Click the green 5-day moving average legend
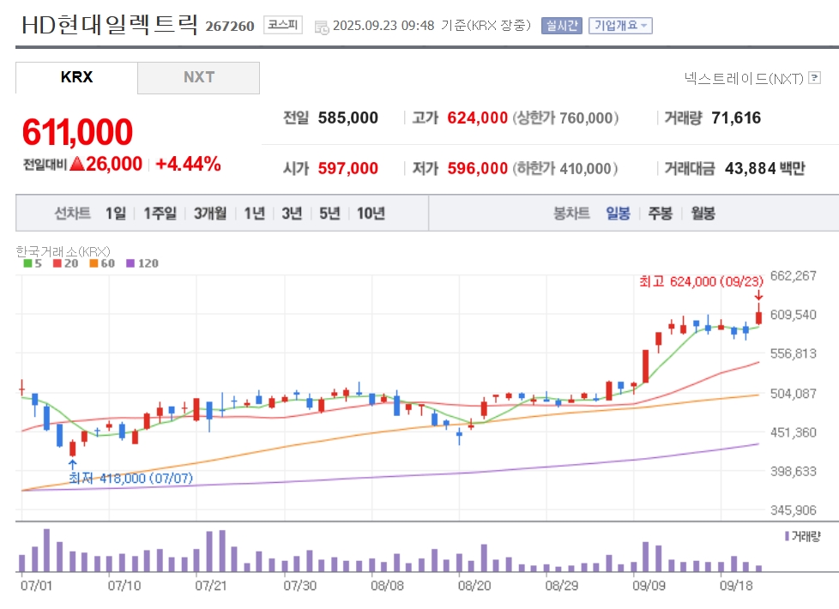Viewport: 839px width, 609px height. pyautogui.click(x=33, y=263)
